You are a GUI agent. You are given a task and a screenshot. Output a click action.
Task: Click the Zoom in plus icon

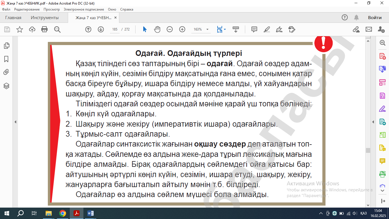pos(182,29)
